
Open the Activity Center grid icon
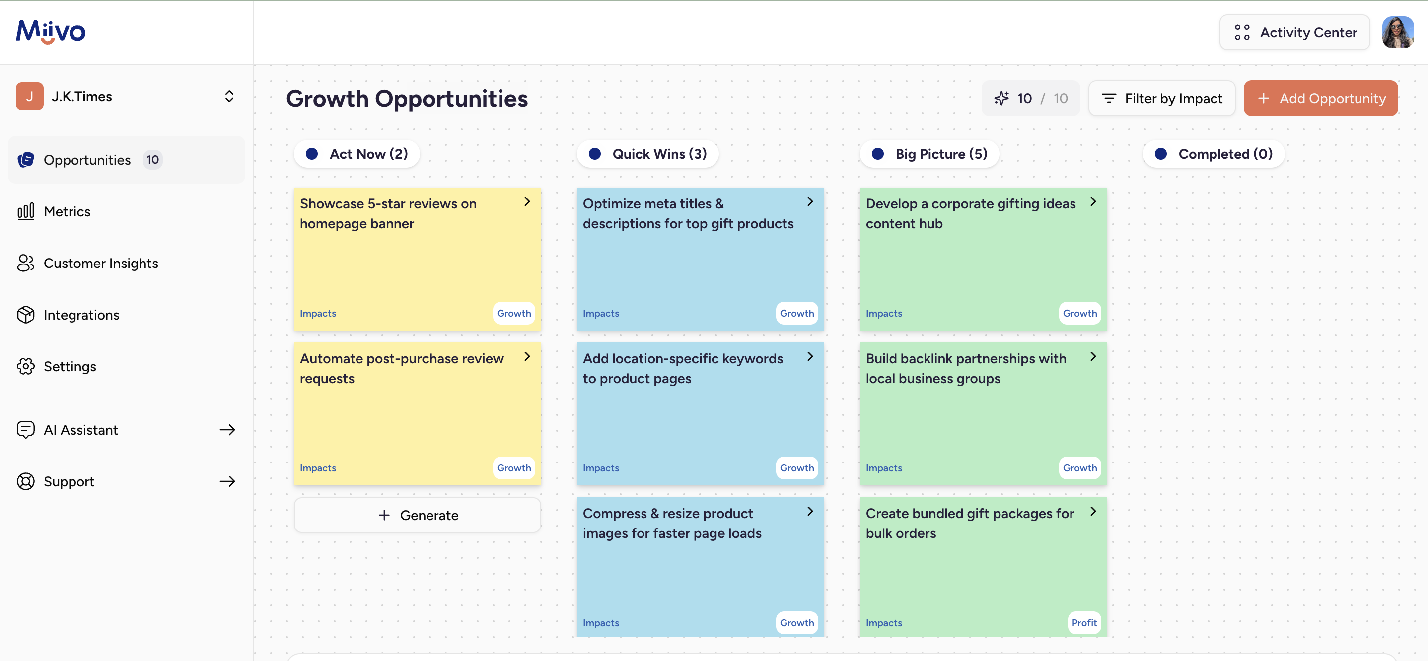(1241, 32)
